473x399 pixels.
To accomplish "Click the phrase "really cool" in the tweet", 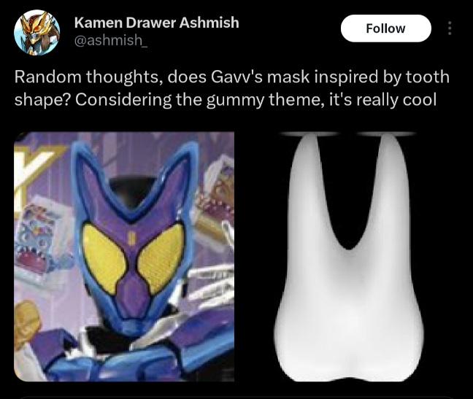I will [396, 99].
